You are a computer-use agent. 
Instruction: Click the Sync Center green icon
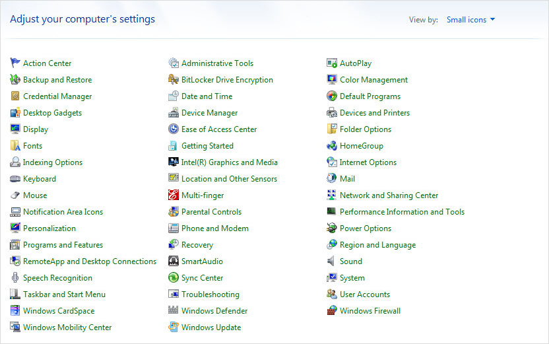click(174, 277)
